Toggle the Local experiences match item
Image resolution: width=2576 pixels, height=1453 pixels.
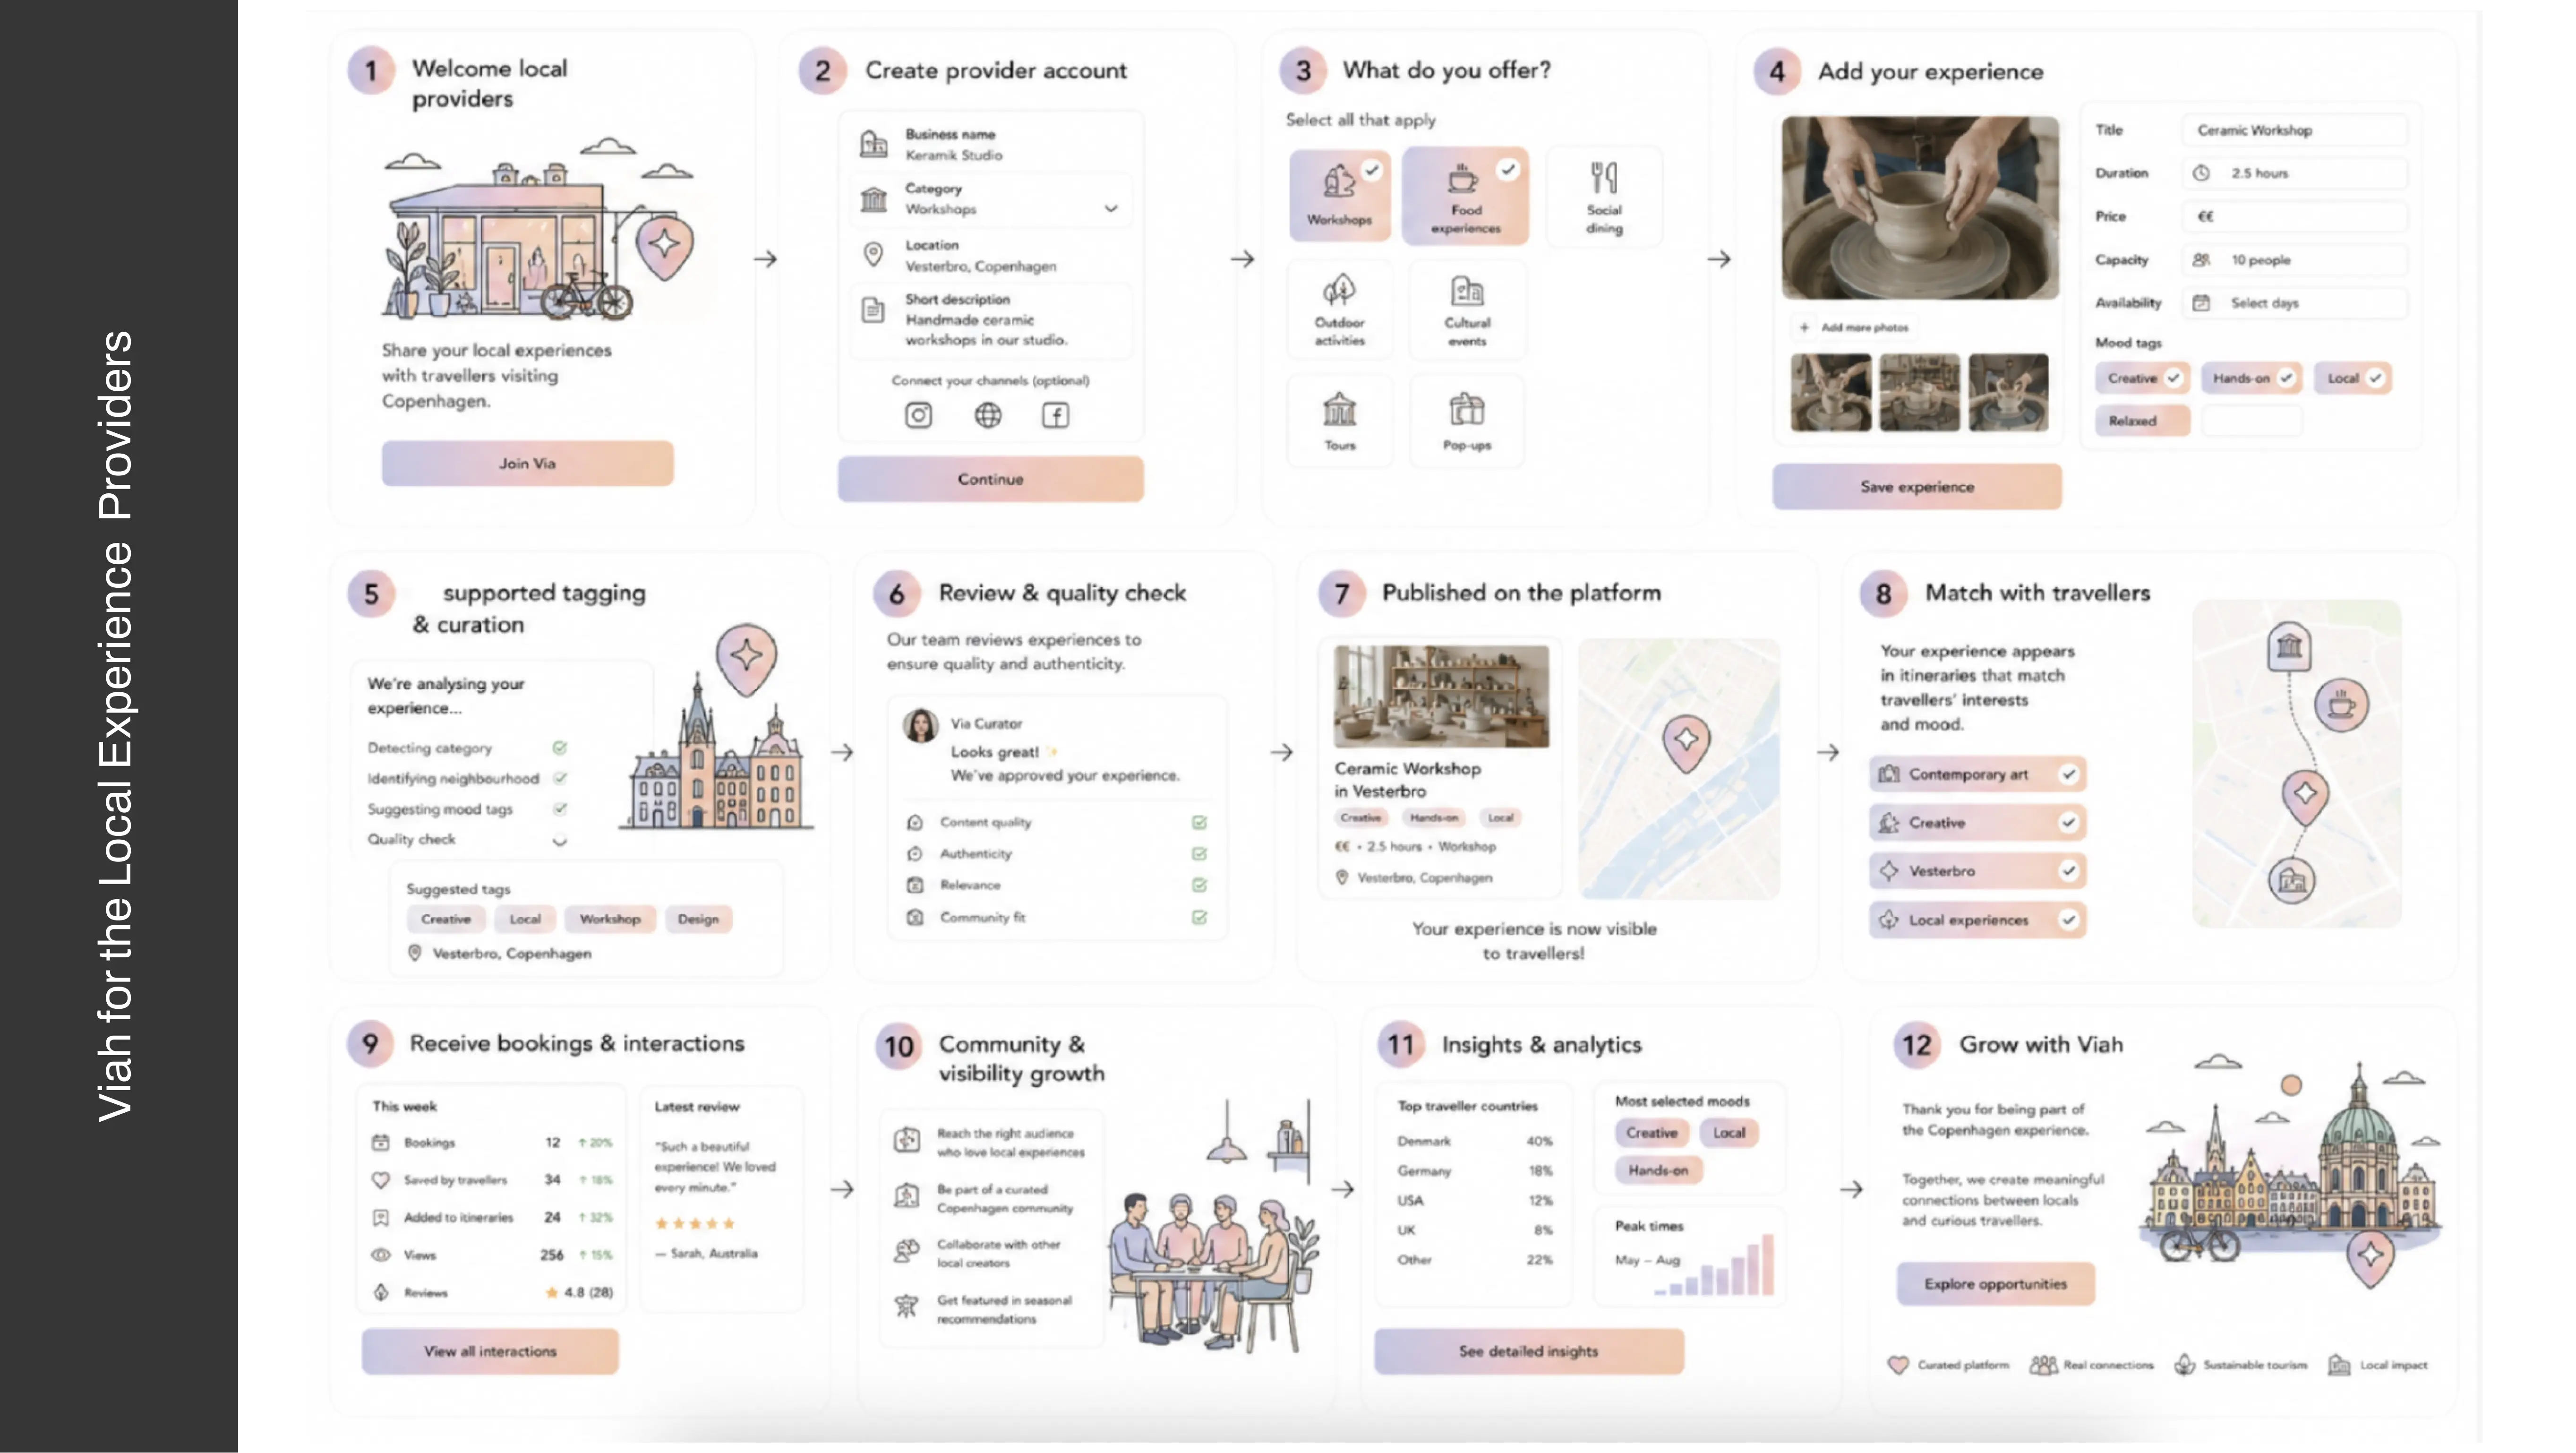[x=1977, y=920]
